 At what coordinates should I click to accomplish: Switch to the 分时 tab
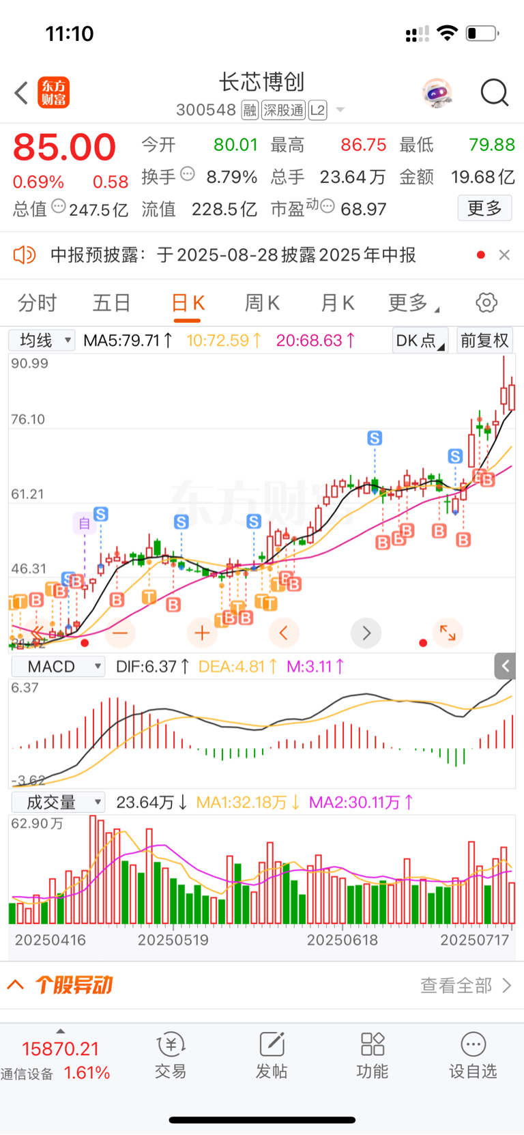tap(37, 302)
